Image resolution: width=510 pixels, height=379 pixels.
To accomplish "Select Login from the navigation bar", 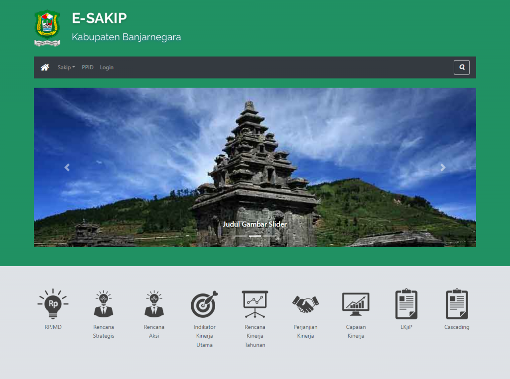I will pyautogui.click(x=107, y=67).
